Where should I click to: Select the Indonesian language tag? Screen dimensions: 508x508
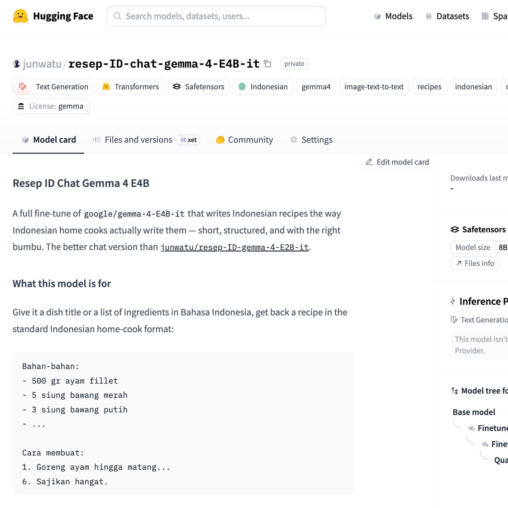tap(263, 86)
